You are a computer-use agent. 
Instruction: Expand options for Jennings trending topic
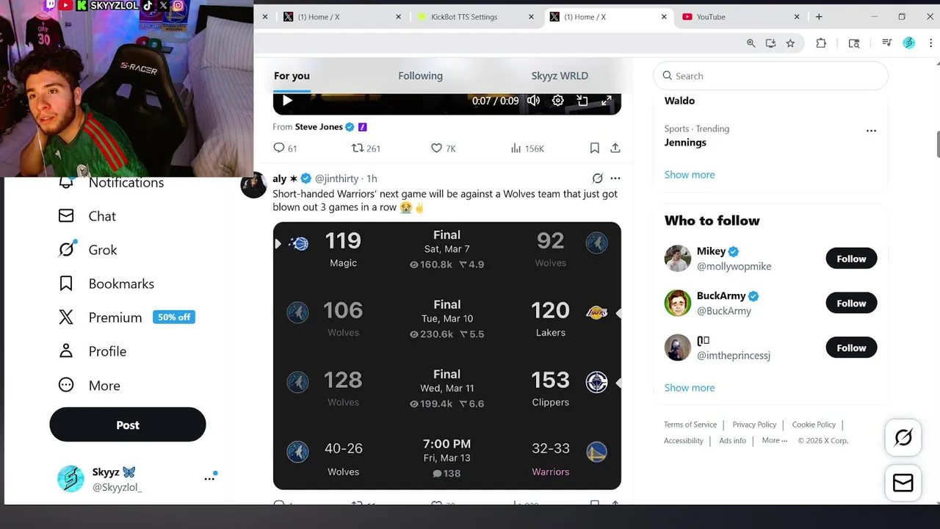(x=871, y=131)
